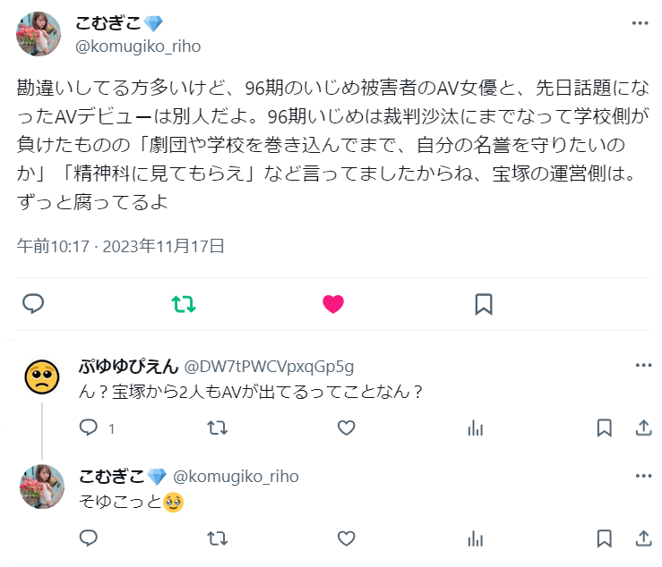Unlike the main tweet's pink heart
The height and width of the screenshot is (567, 662).
[333, 304]
